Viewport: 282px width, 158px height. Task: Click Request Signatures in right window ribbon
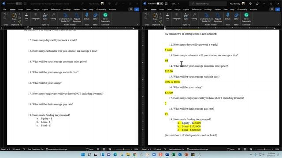click(x=218, y=18)
